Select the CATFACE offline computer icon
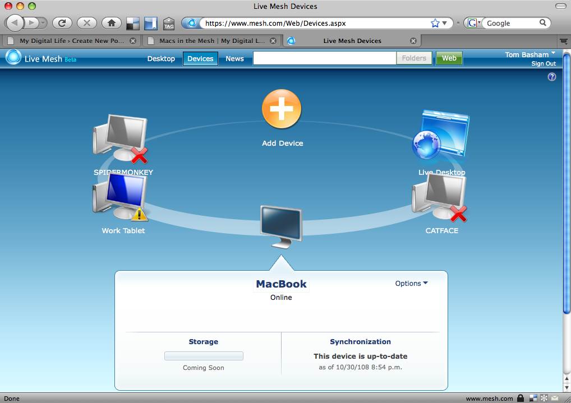The width and height of the screenshot is (571, 403). point(440,198)
